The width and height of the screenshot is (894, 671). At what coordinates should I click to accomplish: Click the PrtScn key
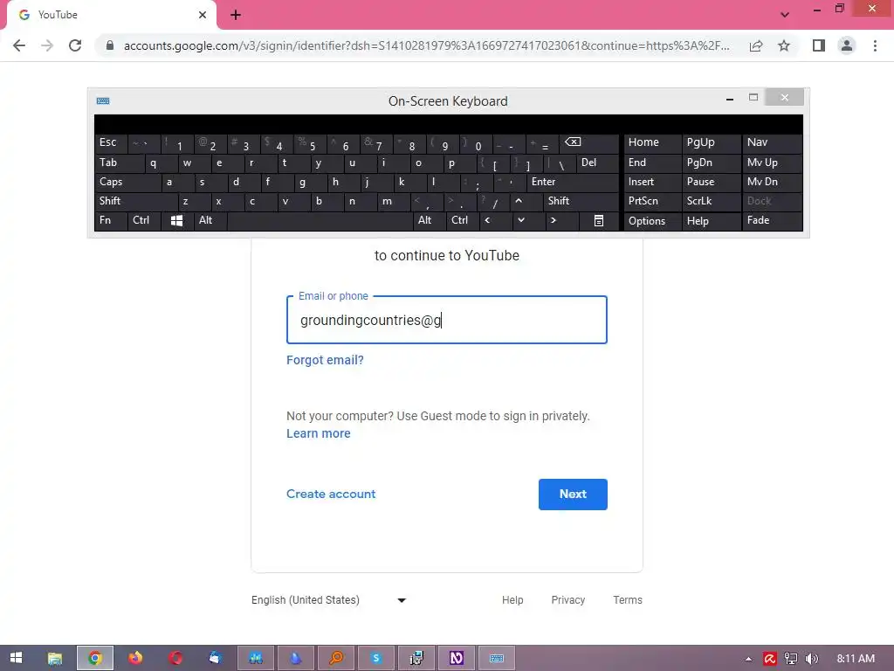click(x=653, y=202)
